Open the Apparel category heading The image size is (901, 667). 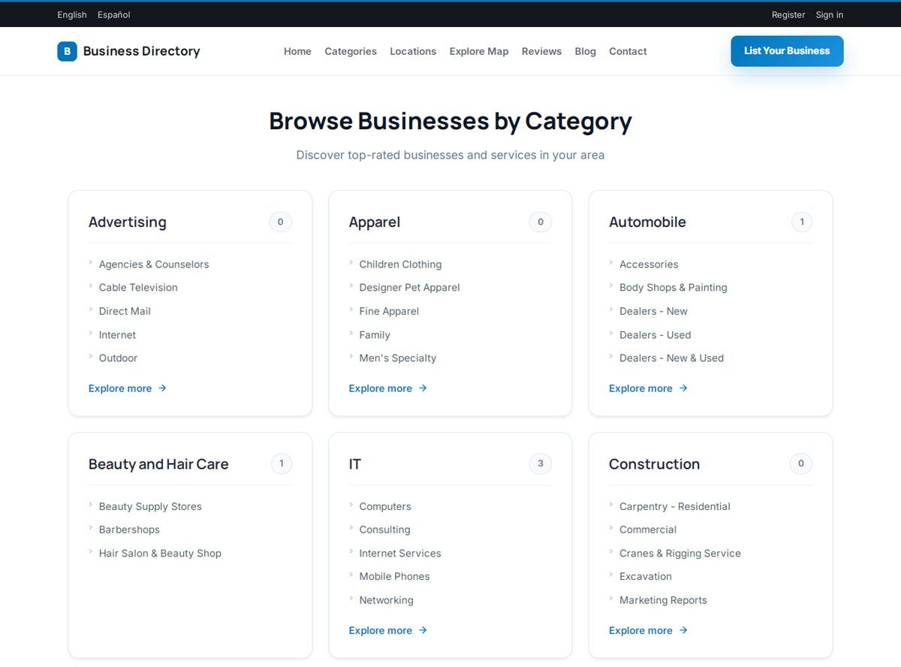pyautogui.click(x=375, y=222)
